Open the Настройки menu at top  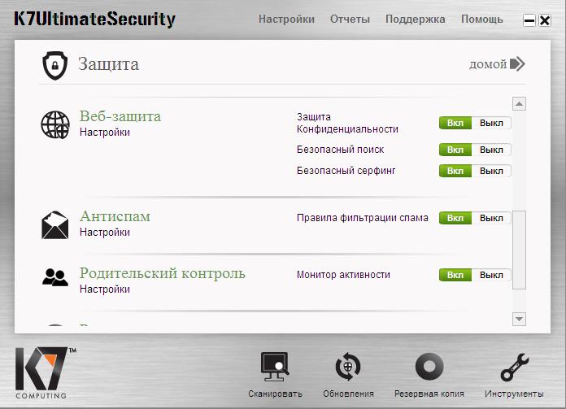point(286,20)
